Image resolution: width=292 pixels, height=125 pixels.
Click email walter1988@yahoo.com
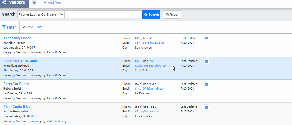click(151, 66)
